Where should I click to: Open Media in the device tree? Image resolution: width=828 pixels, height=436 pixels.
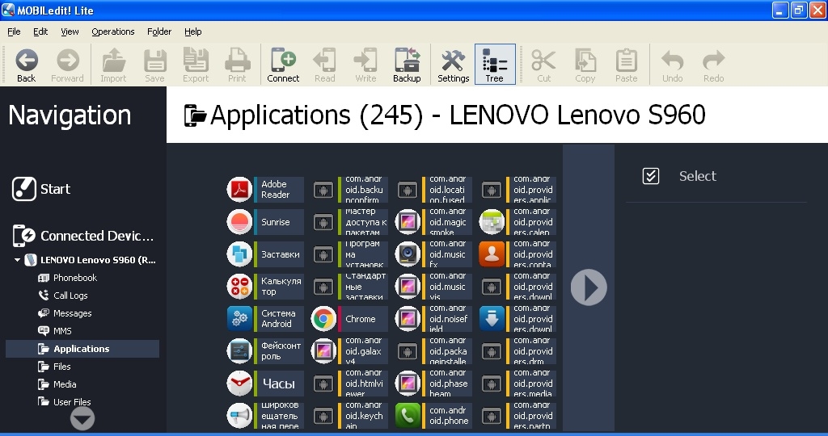(57, 384)
